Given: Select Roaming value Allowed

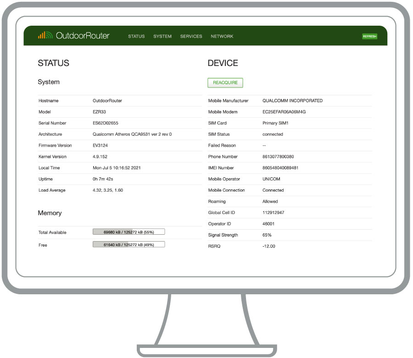Looking at the screenshot, I should pyautogui.click(x=270, y=202).
